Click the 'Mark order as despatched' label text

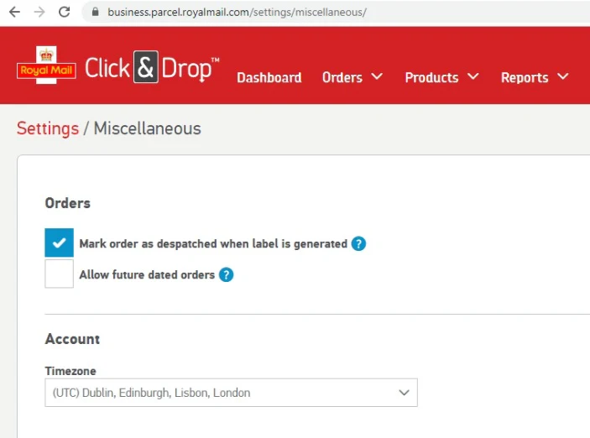[x=213, y=244]
